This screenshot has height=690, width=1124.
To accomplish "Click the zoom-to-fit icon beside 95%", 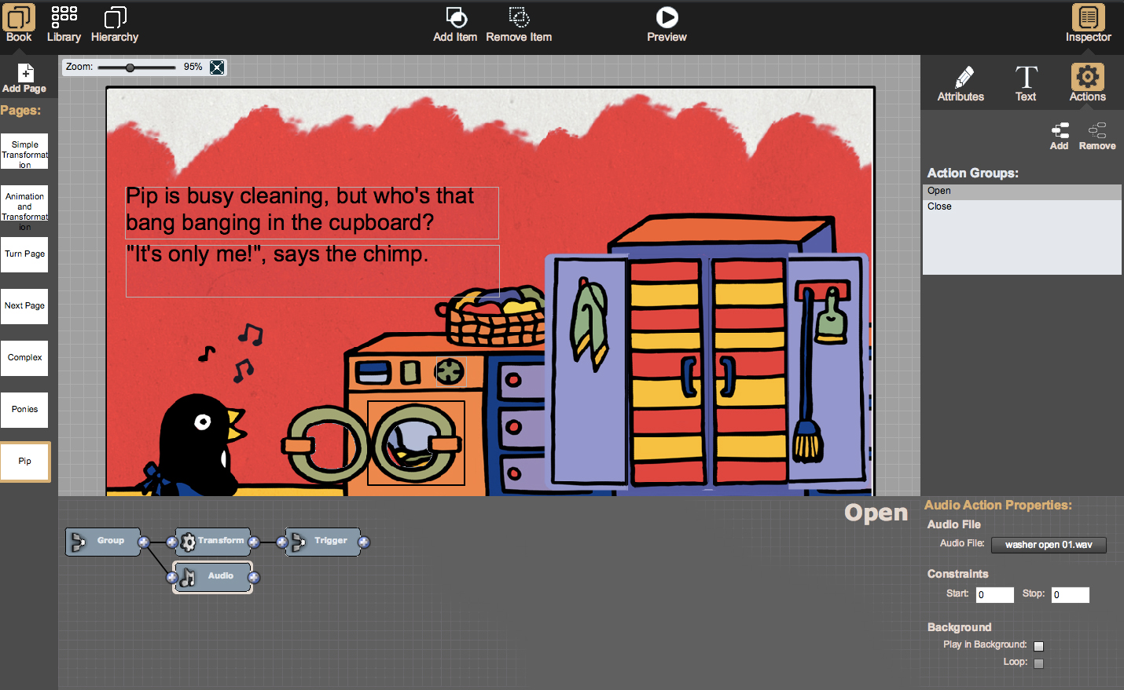I will click(217, 68).
